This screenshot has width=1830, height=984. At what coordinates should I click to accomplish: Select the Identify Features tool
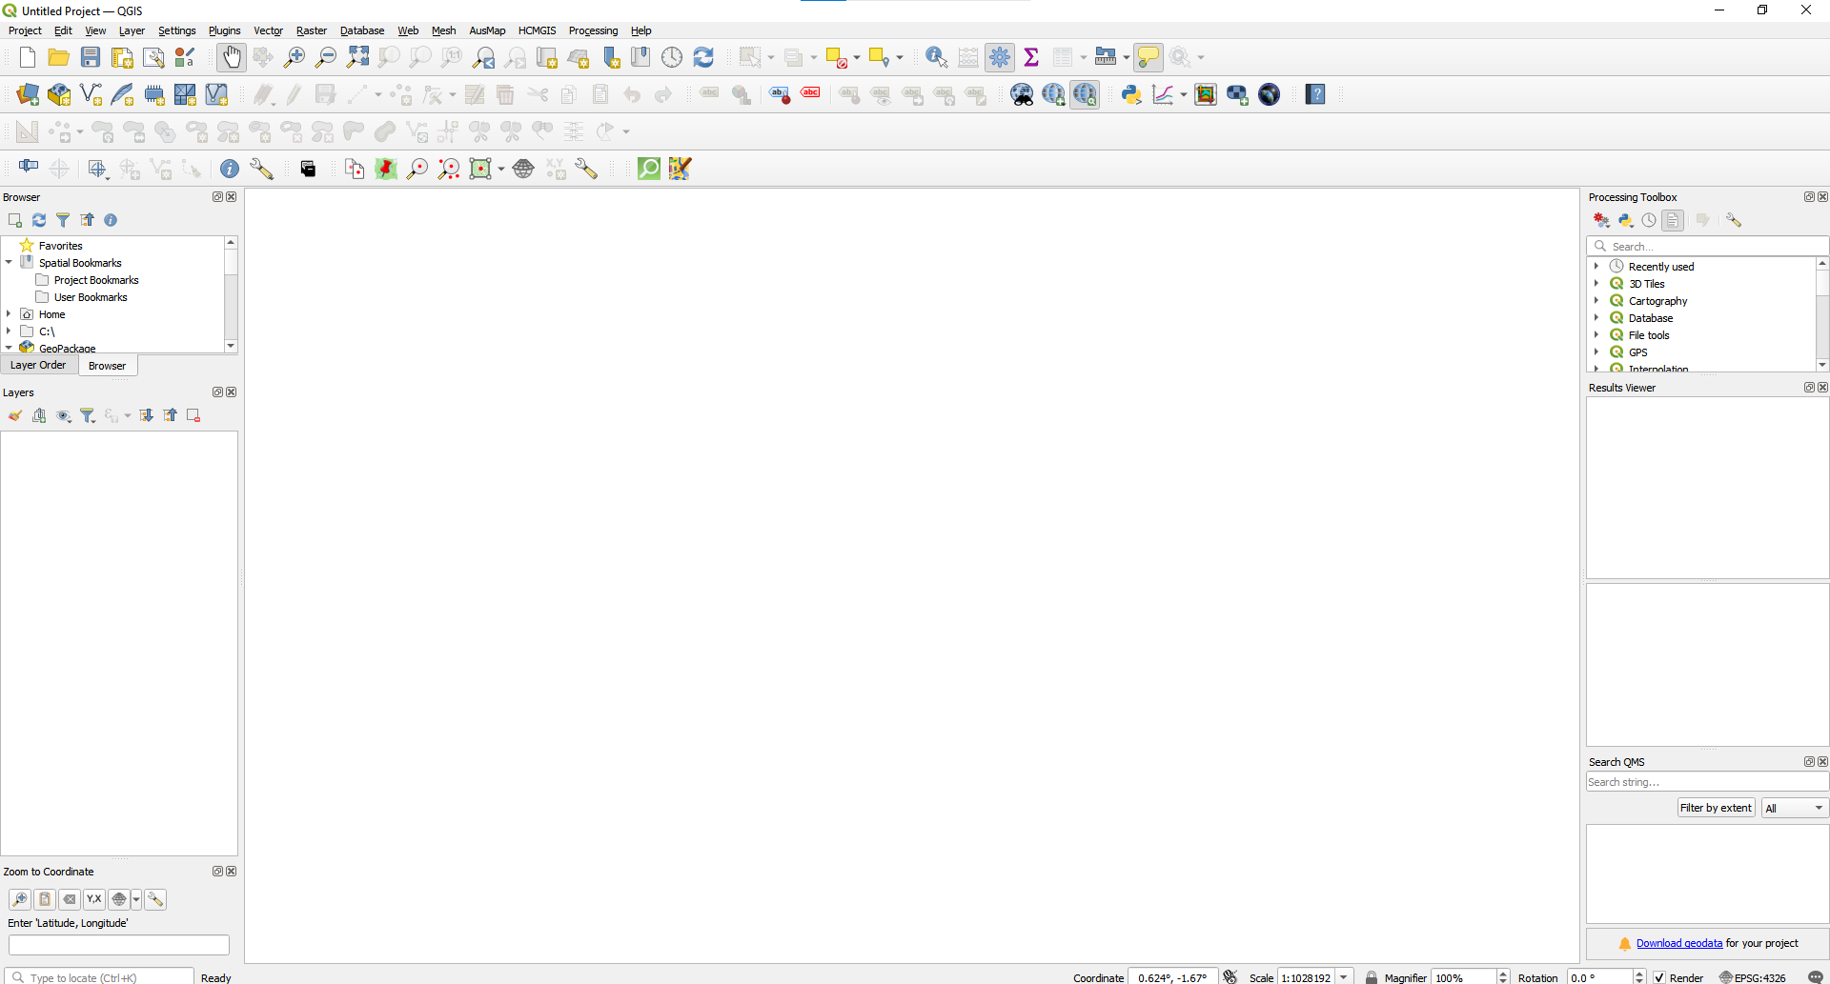pyautogui.click(x=937, y=57)
